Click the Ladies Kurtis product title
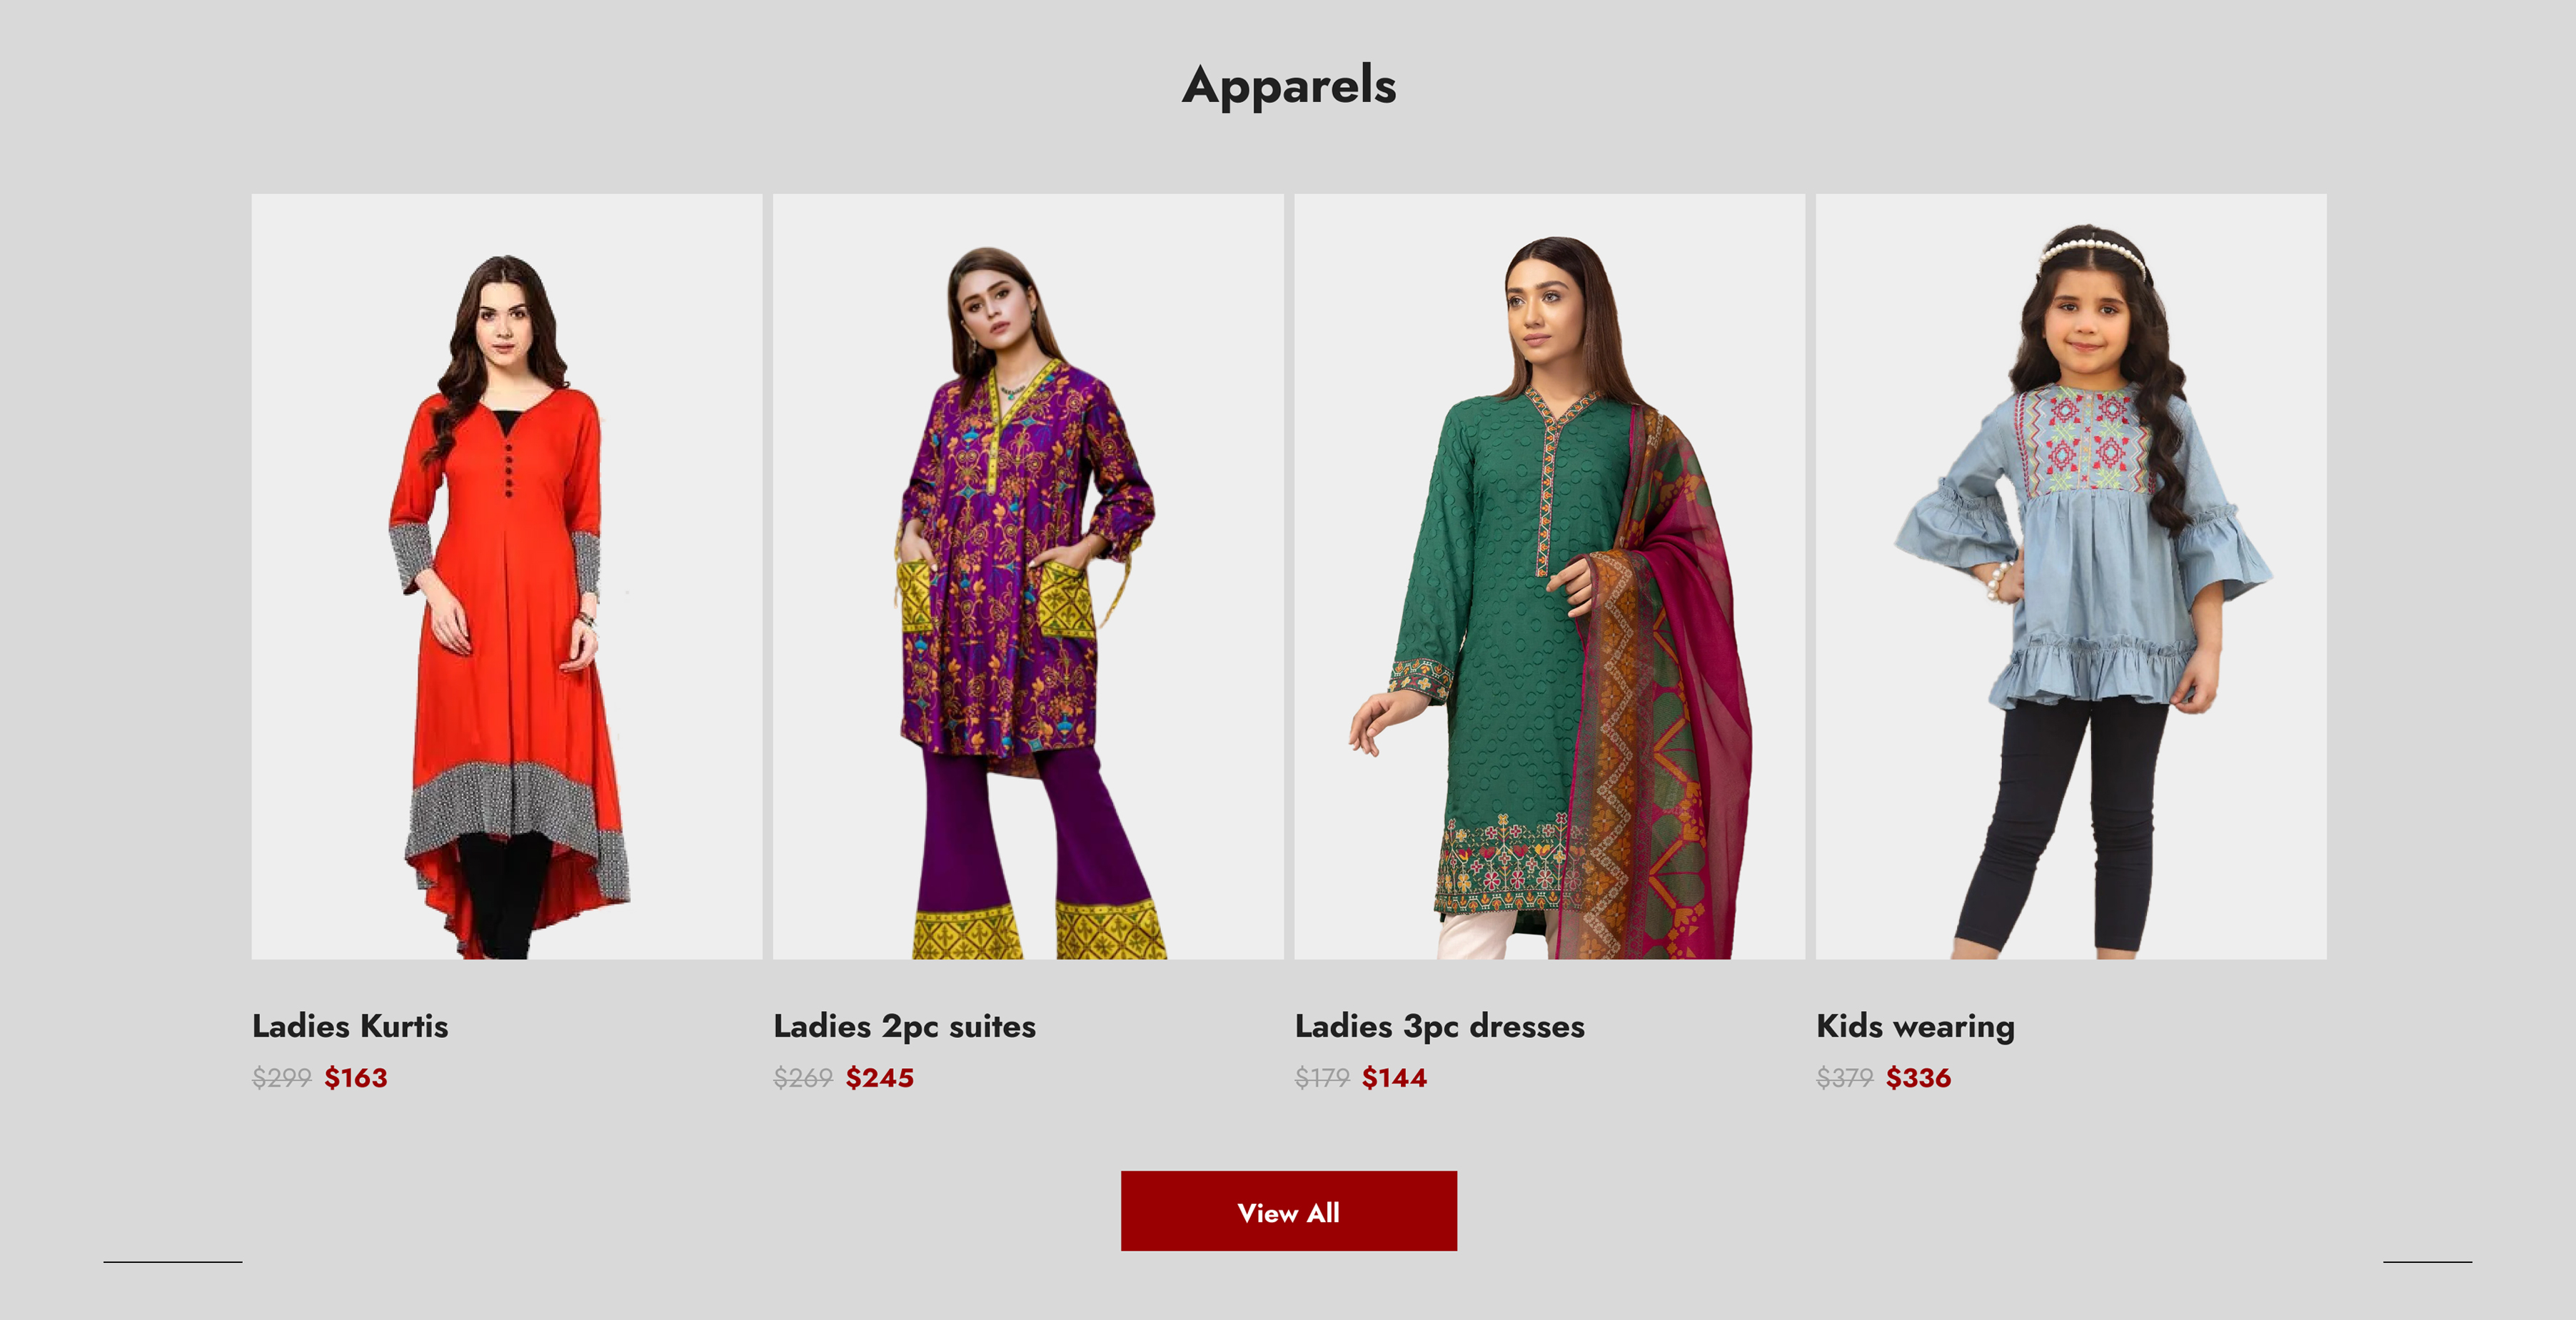The image size is (2576, 1320). coord(350,1026)
